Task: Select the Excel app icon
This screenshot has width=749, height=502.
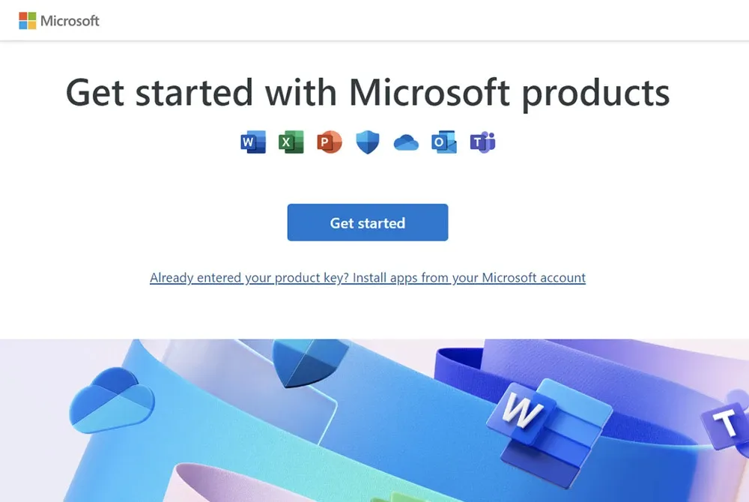Action: point(291,142)
